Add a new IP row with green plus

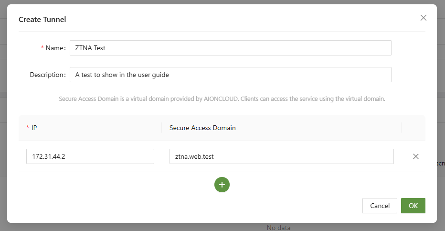click(222, 185)
